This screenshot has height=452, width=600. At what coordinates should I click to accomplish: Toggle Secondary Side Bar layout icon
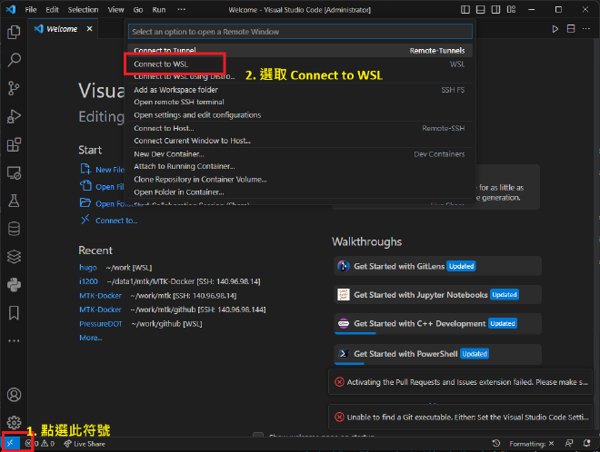(496, 10)
